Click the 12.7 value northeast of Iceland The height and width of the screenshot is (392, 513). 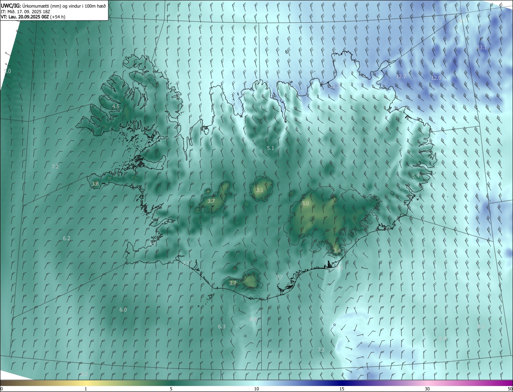[401, 76]
